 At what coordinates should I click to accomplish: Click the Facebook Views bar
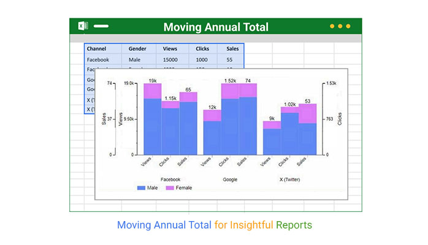152,119
